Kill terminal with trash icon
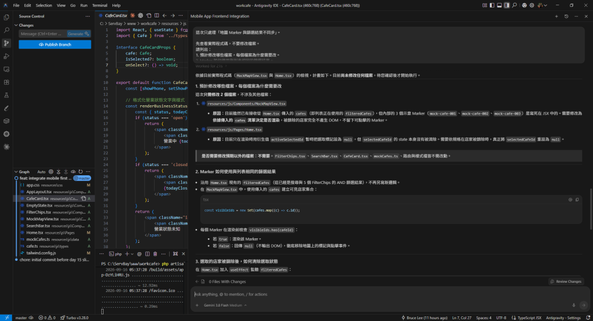The image size is (593, 321). pos(155,254)
